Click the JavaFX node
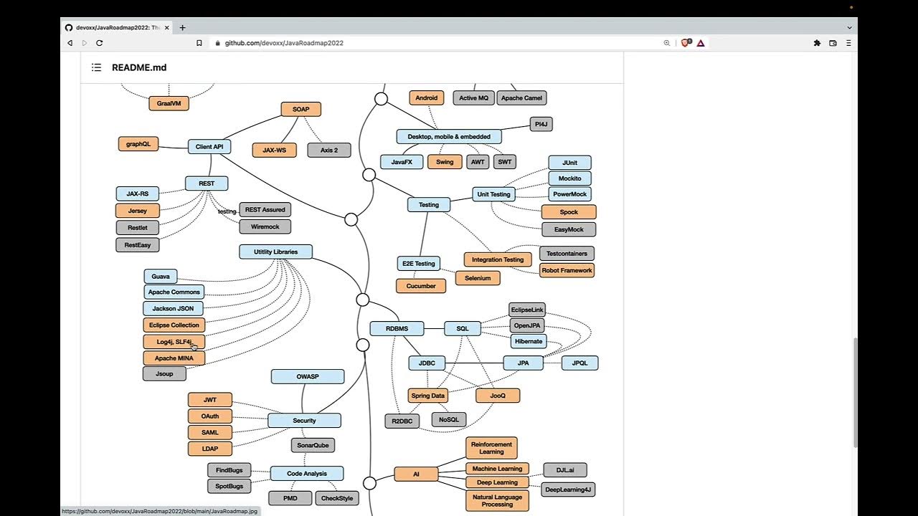 click(x=402, y=162)
